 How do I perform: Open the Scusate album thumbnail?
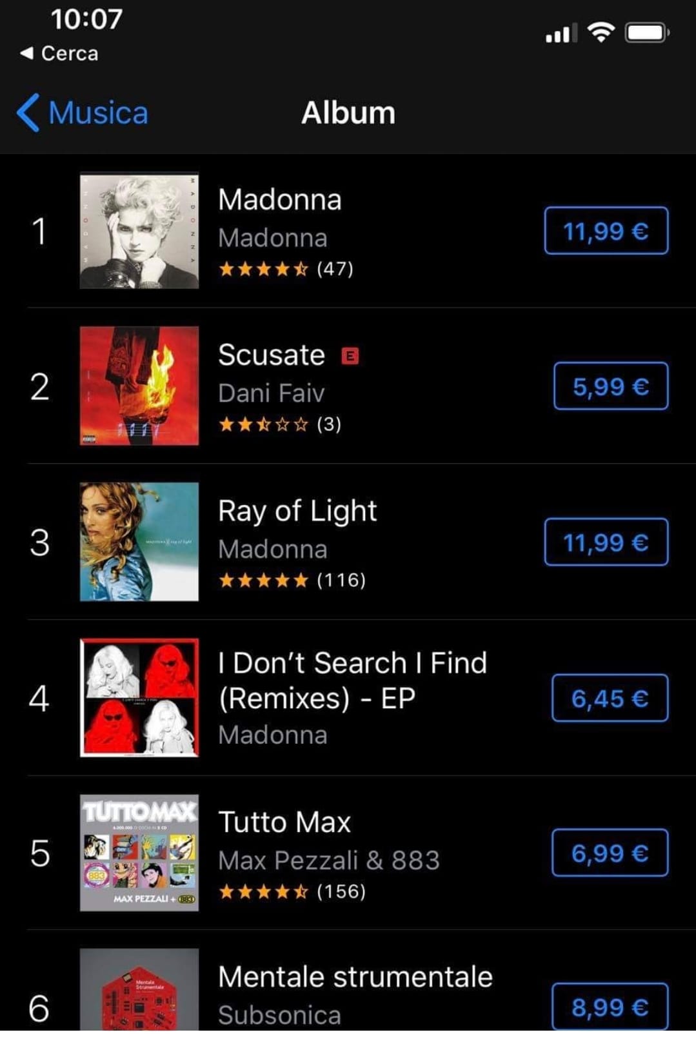[x=137, y=385]
